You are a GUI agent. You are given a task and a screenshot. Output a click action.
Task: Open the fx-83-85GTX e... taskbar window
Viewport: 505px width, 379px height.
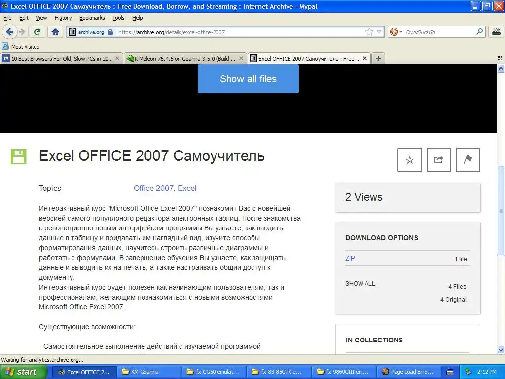click(x=279, y=372)
